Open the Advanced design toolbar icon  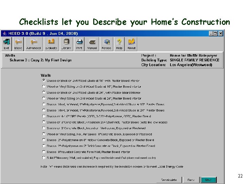(x=33, y=44)
